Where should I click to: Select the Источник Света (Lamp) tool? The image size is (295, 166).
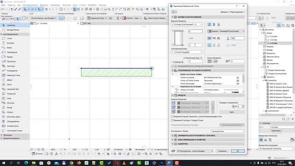pyautogui.click(x=13, y=117)
